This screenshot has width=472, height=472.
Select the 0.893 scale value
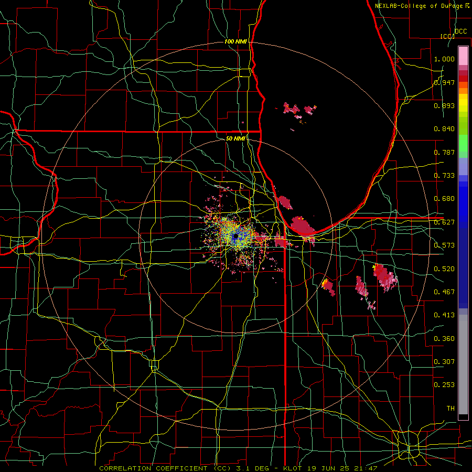click(x=444, y=105)
